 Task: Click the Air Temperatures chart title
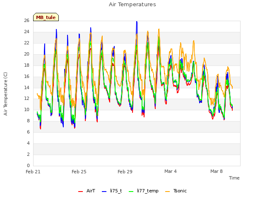pyautogui.click(x=132, y=5)
